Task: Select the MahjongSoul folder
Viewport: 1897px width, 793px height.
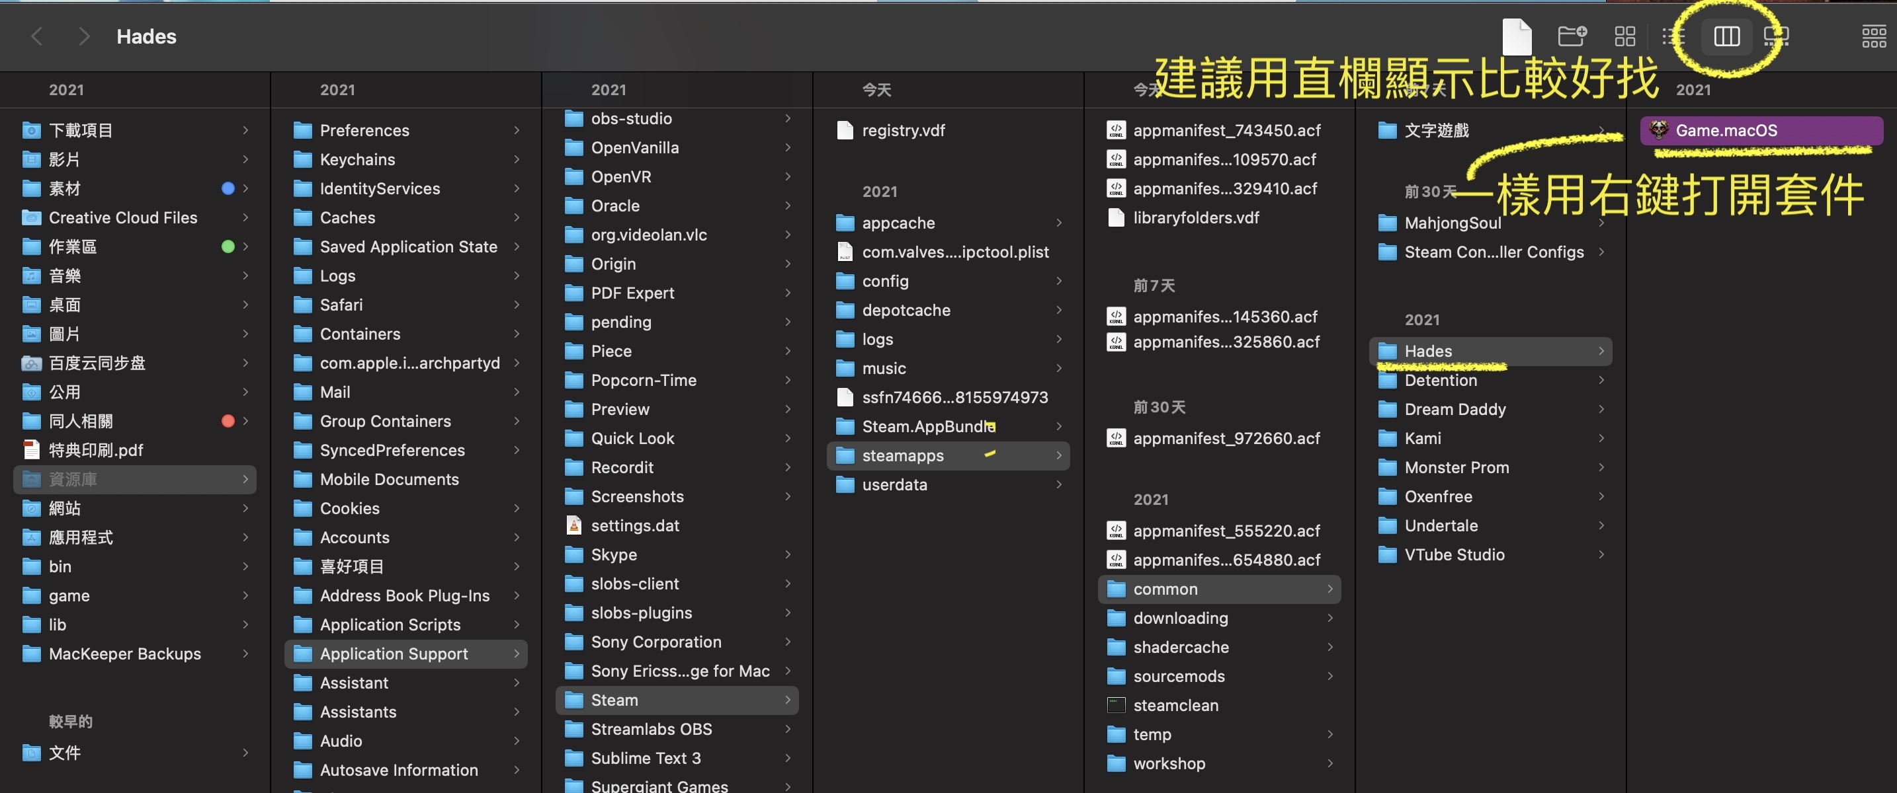Action: pyautogui.click(x=1490, y=223)
